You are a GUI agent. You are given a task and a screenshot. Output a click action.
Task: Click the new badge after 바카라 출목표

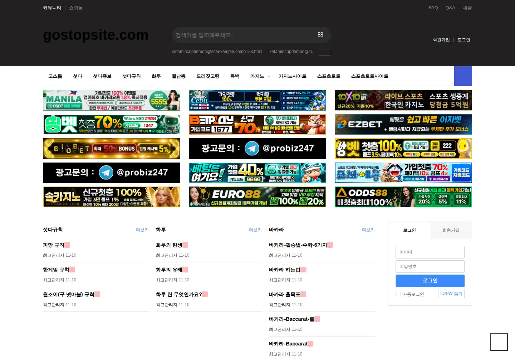click(x=303, y=294)
